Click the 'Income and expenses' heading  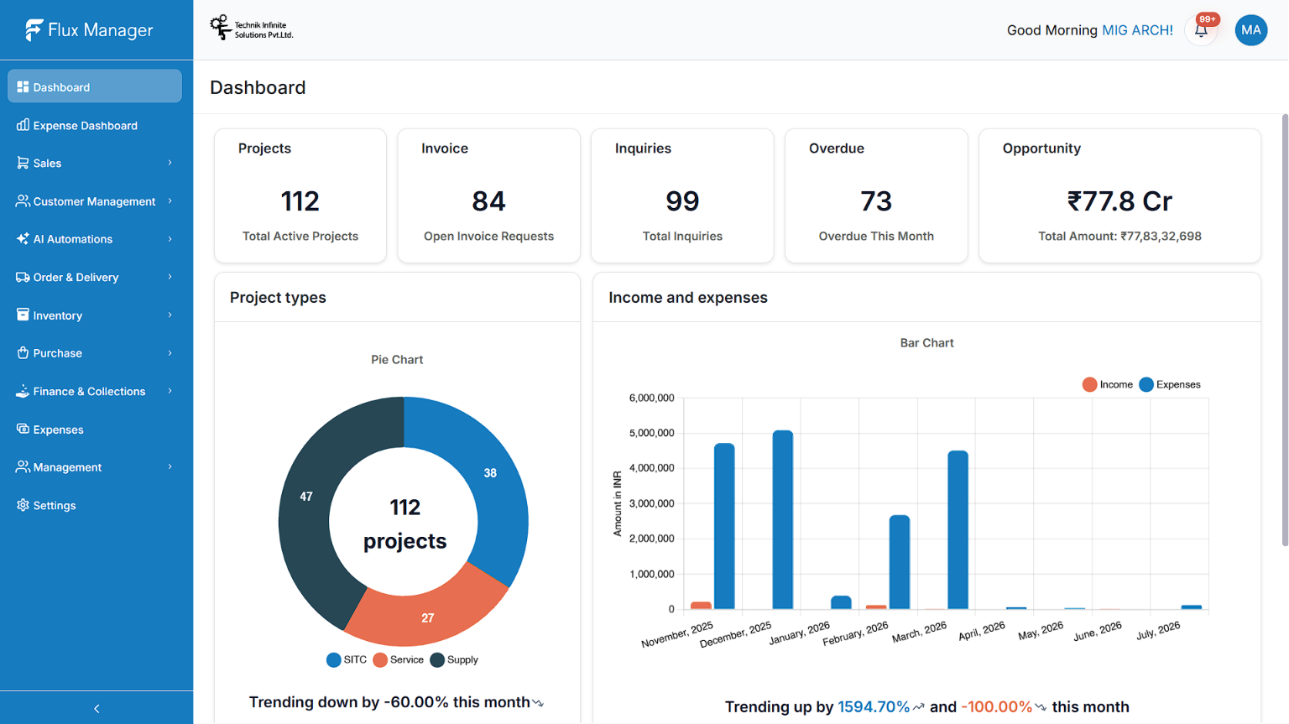(688, 298)
